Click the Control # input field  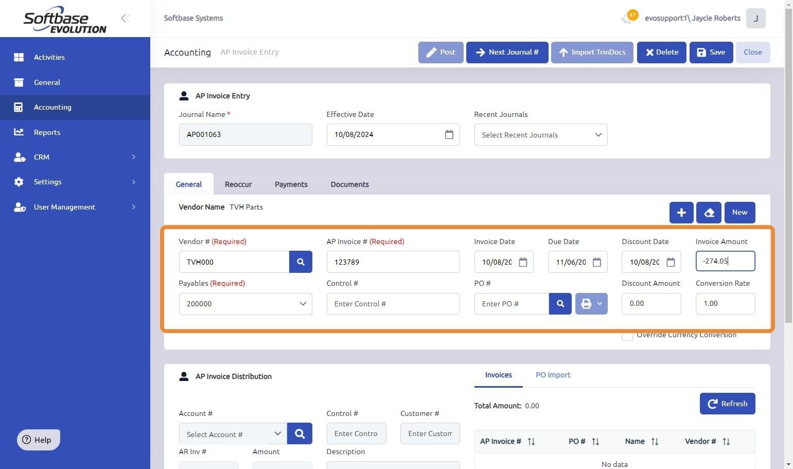[393, 304]
